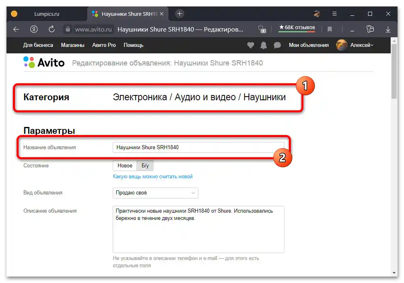The height and width of the screenshot is (283, 404).
Task: Open the Для бизнеса menu item
Action: tap(38, 45)
